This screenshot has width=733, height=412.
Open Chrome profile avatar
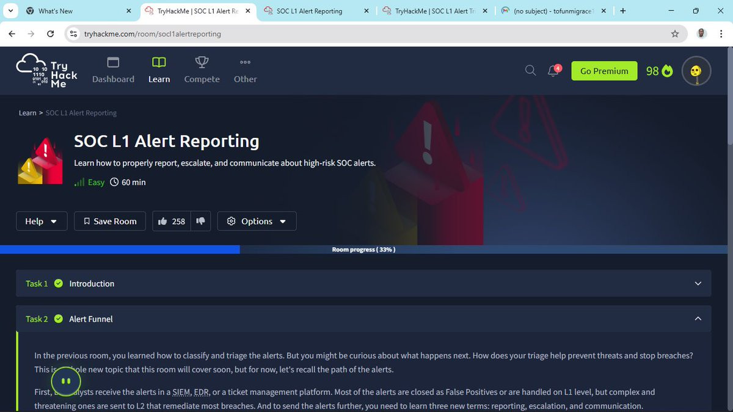702,34
